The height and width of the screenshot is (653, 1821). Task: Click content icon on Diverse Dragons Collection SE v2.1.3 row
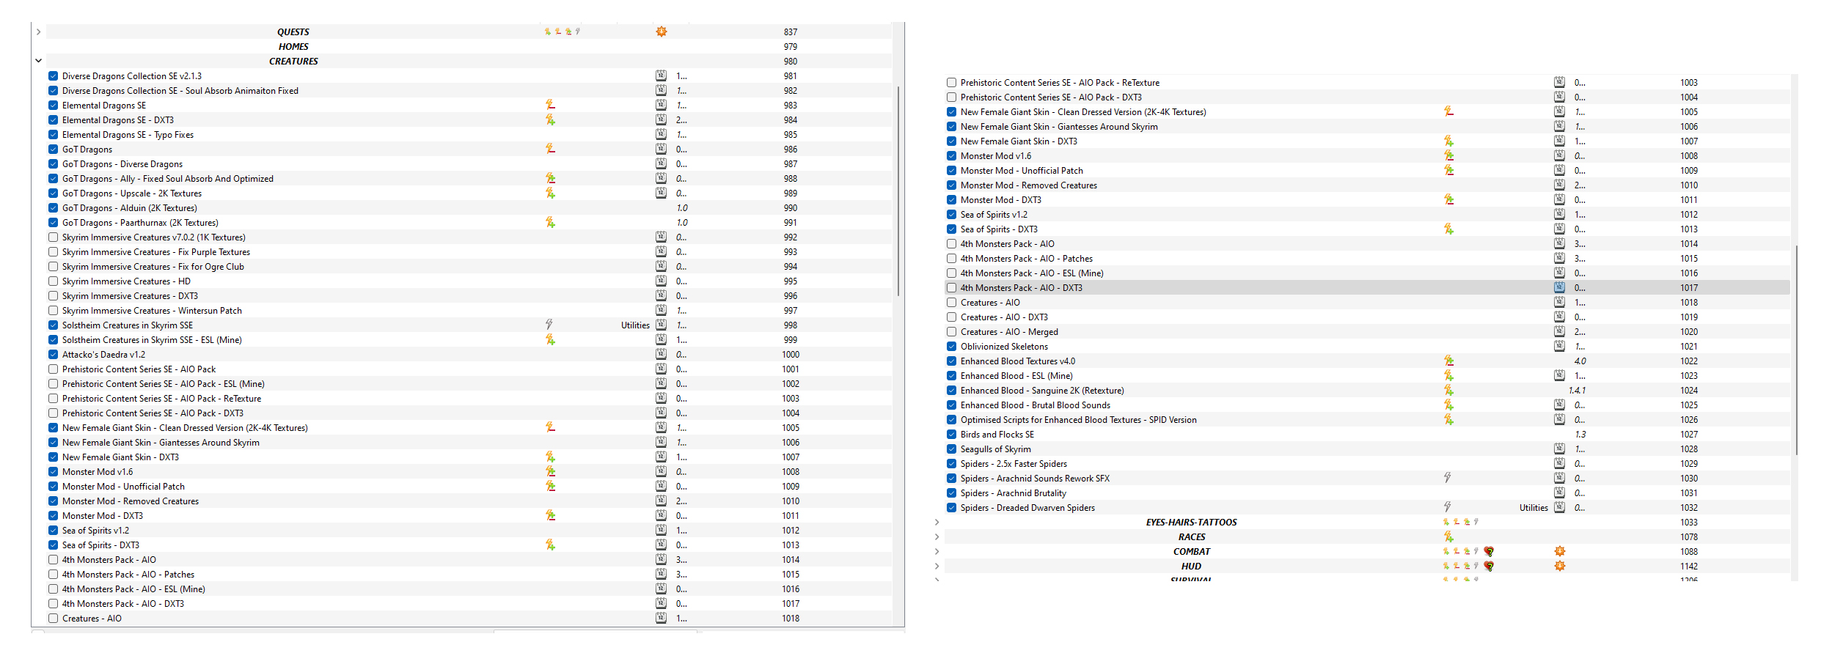[661, 75]
